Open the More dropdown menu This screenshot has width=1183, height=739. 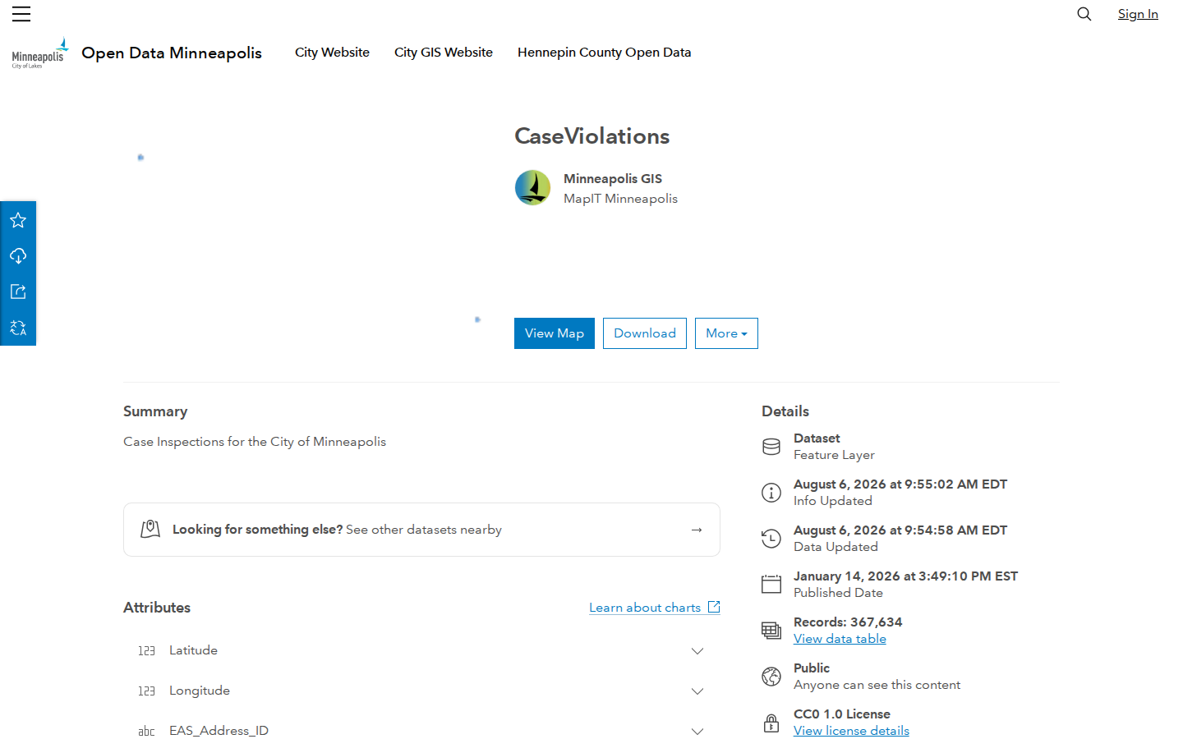726,333
